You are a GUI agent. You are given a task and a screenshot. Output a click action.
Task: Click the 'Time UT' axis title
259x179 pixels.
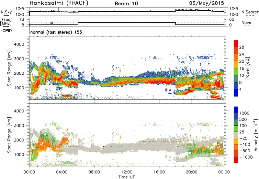click(x=127, y=177)
